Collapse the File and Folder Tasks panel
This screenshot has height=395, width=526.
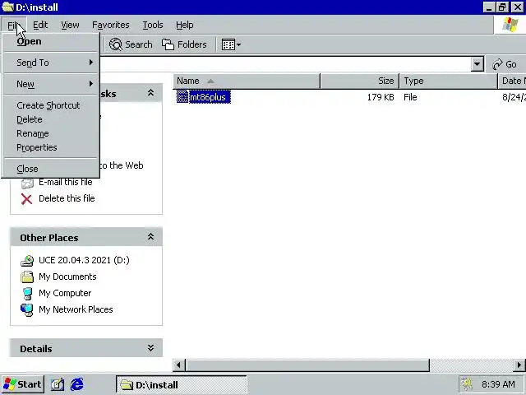tap(150, 93)
